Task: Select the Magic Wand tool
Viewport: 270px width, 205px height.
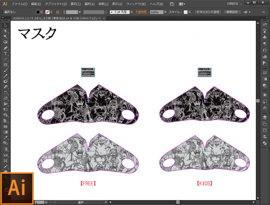Action: coord(5,37)
